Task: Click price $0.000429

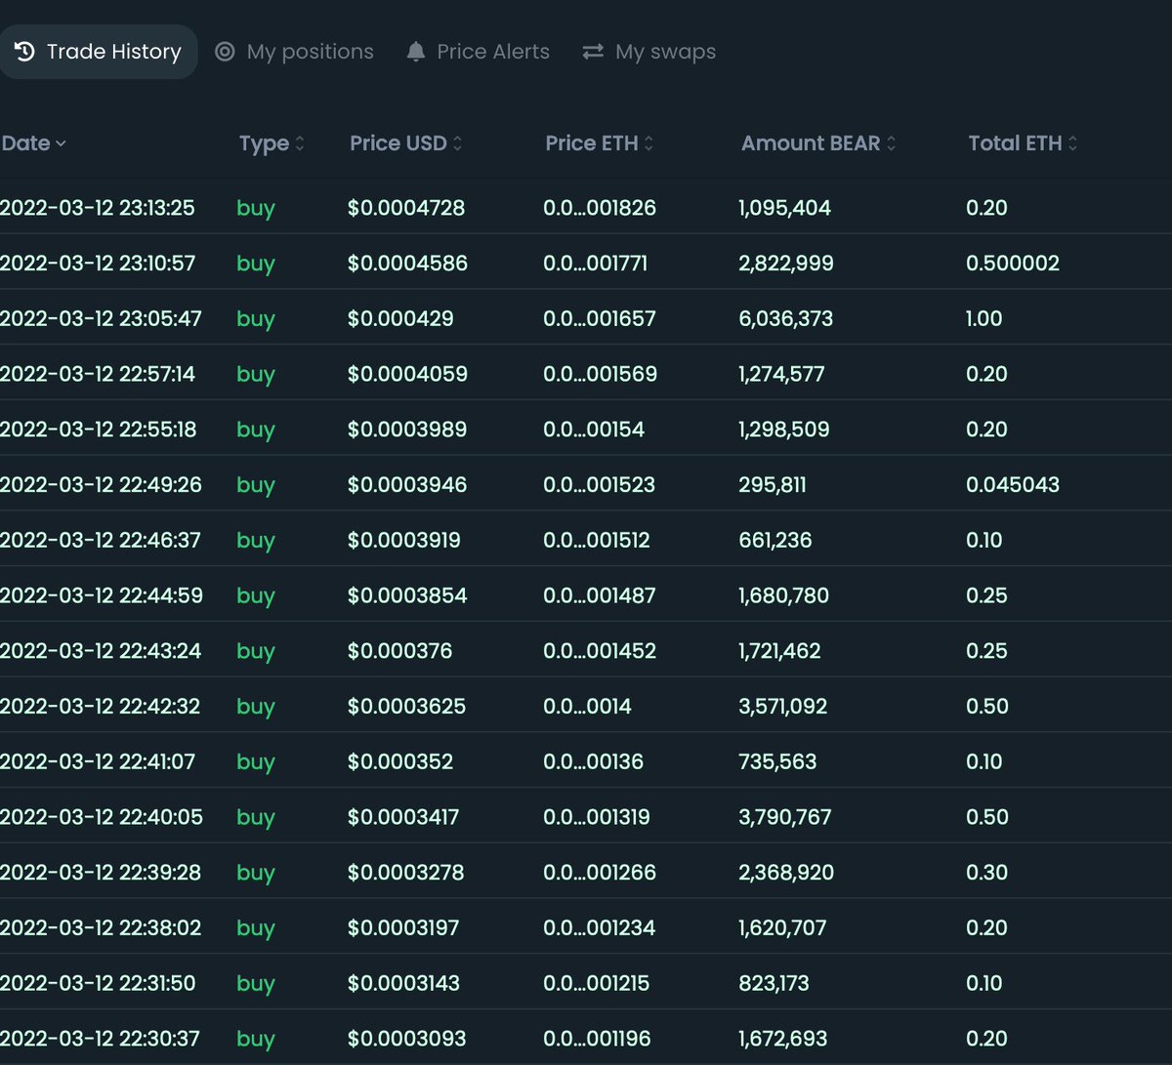Action: tap(400, 319)
